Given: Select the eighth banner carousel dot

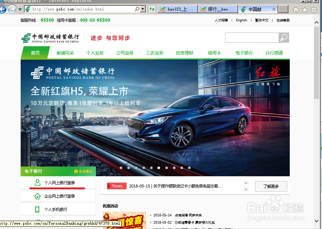Looking at the screenshot, I should click(174, 168).
